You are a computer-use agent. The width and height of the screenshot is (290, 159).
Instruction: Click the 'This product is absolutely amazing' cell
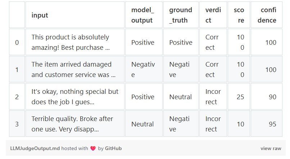coord(74,43)
